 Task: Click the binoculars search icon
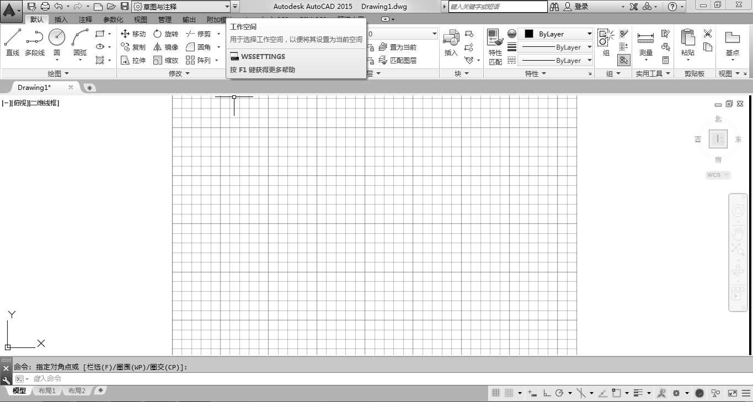click(x=555, y=7)
